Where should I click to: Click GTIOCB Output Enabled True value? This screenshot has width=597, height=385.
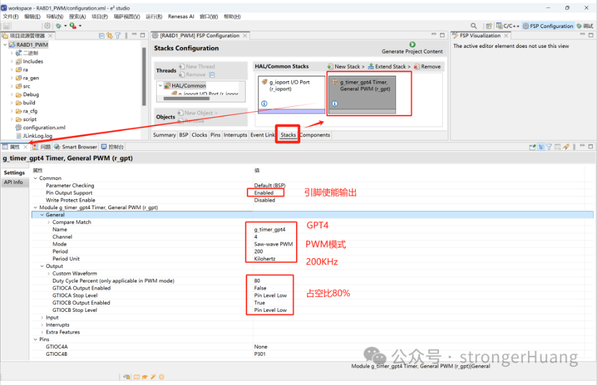[259, 303]
